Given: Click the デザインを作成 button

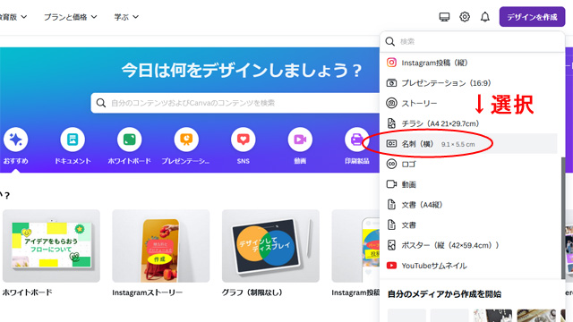Looking at the screenshot, I should pyautogui.click(x=532, y=17).
